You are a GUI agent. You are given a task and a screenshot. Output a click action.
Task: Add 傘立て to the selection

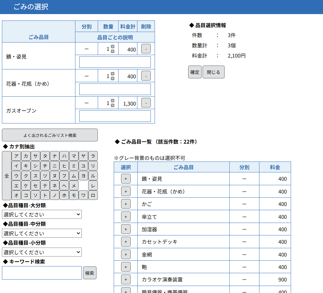click(x=126, y=217)
